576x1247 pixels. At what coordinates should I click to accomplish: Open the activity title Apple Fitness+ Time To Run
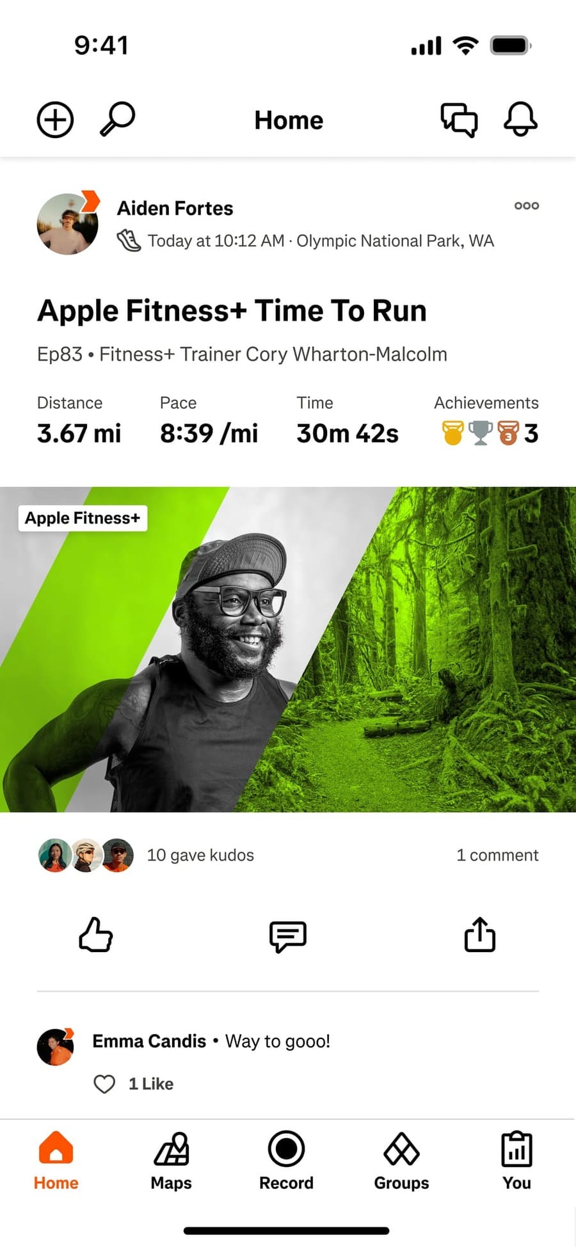click(x=232, y=310)
